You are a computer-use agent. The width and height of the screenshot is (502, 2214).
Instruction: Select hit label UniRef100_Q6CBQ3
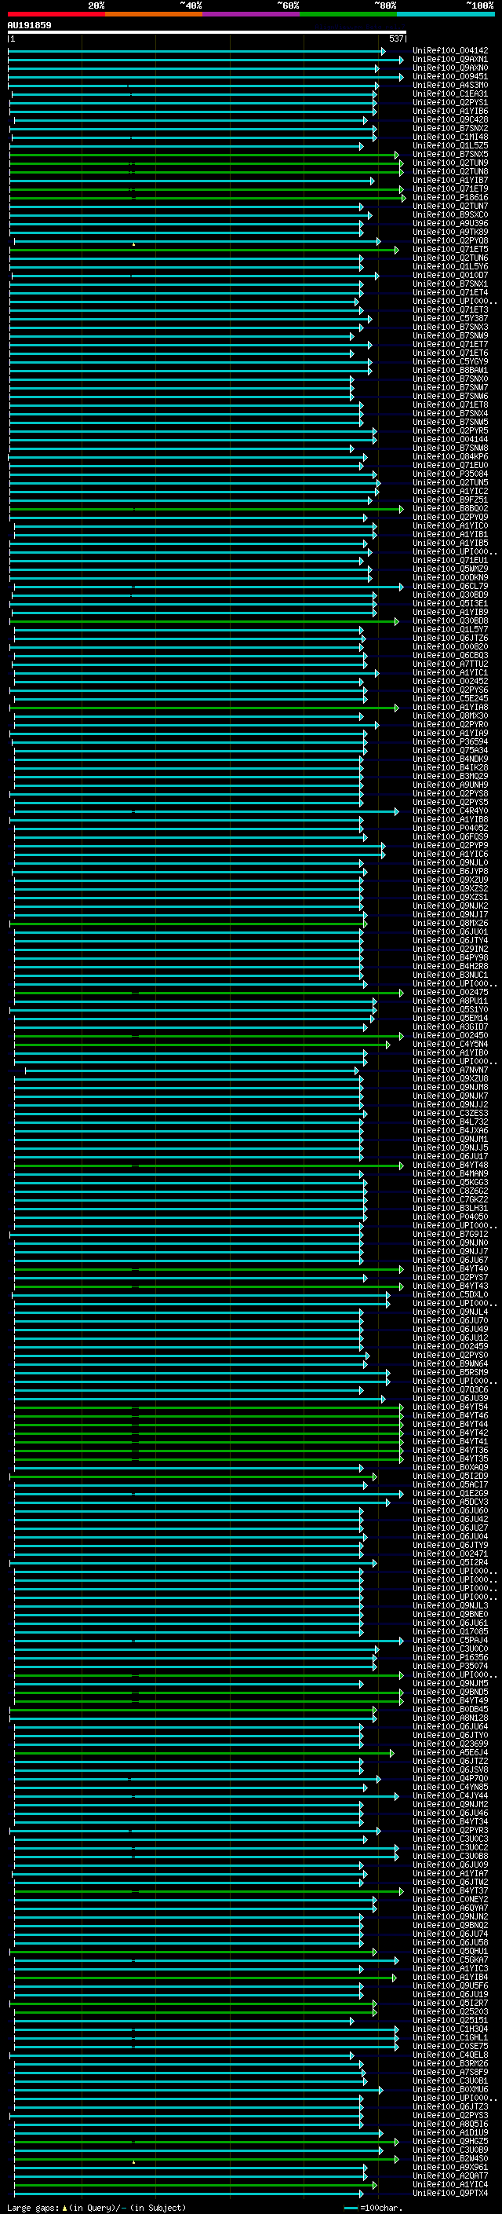coord(450,655)
